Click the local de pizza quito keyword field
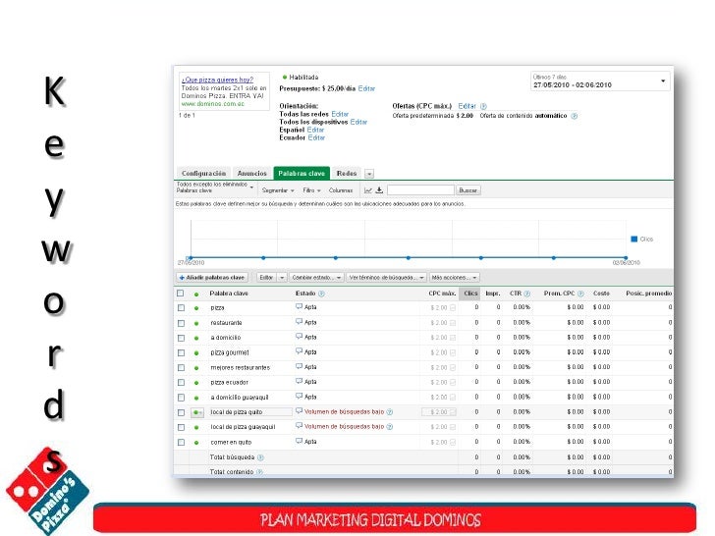The image size is (715, 536). (x=250, y=412)
